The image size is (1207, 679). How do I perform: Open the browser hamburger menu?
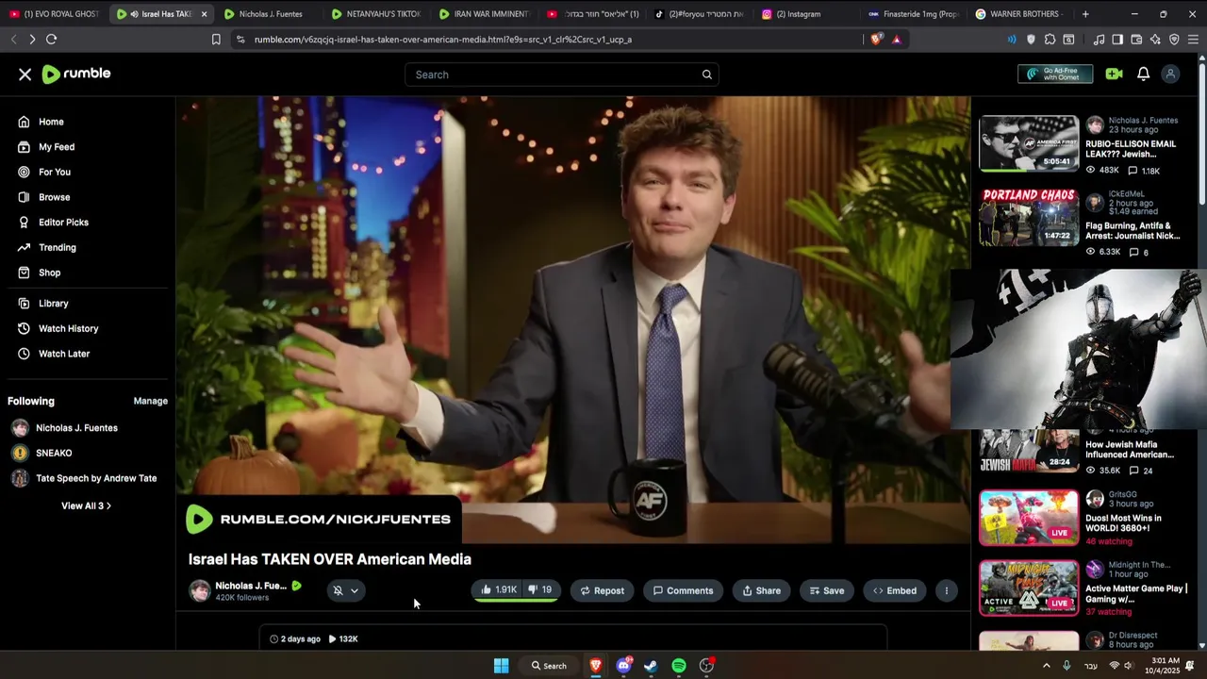coord(1193,40)
